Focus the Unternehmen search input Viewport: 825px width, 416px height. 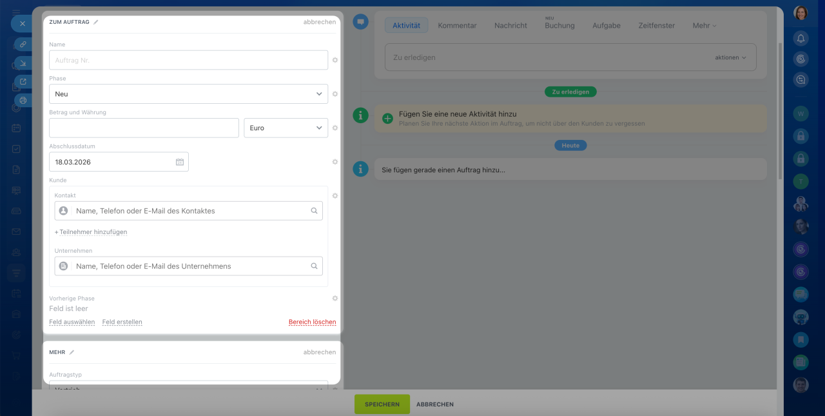(x=188, y=266)
